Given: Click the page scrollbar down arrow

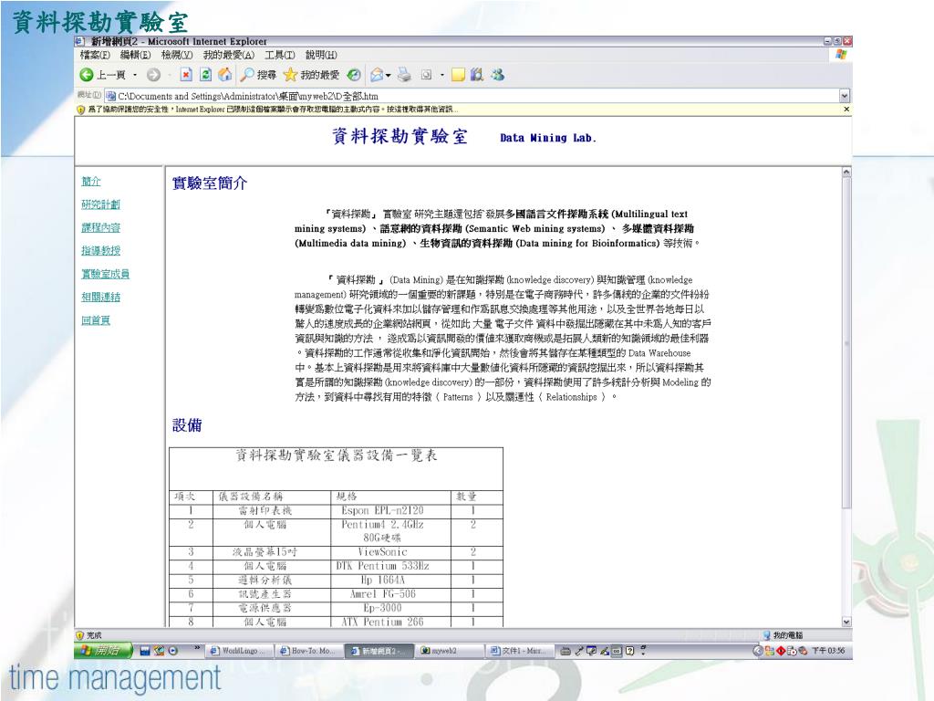Looking at the screenshot, I should pos(846,622).
